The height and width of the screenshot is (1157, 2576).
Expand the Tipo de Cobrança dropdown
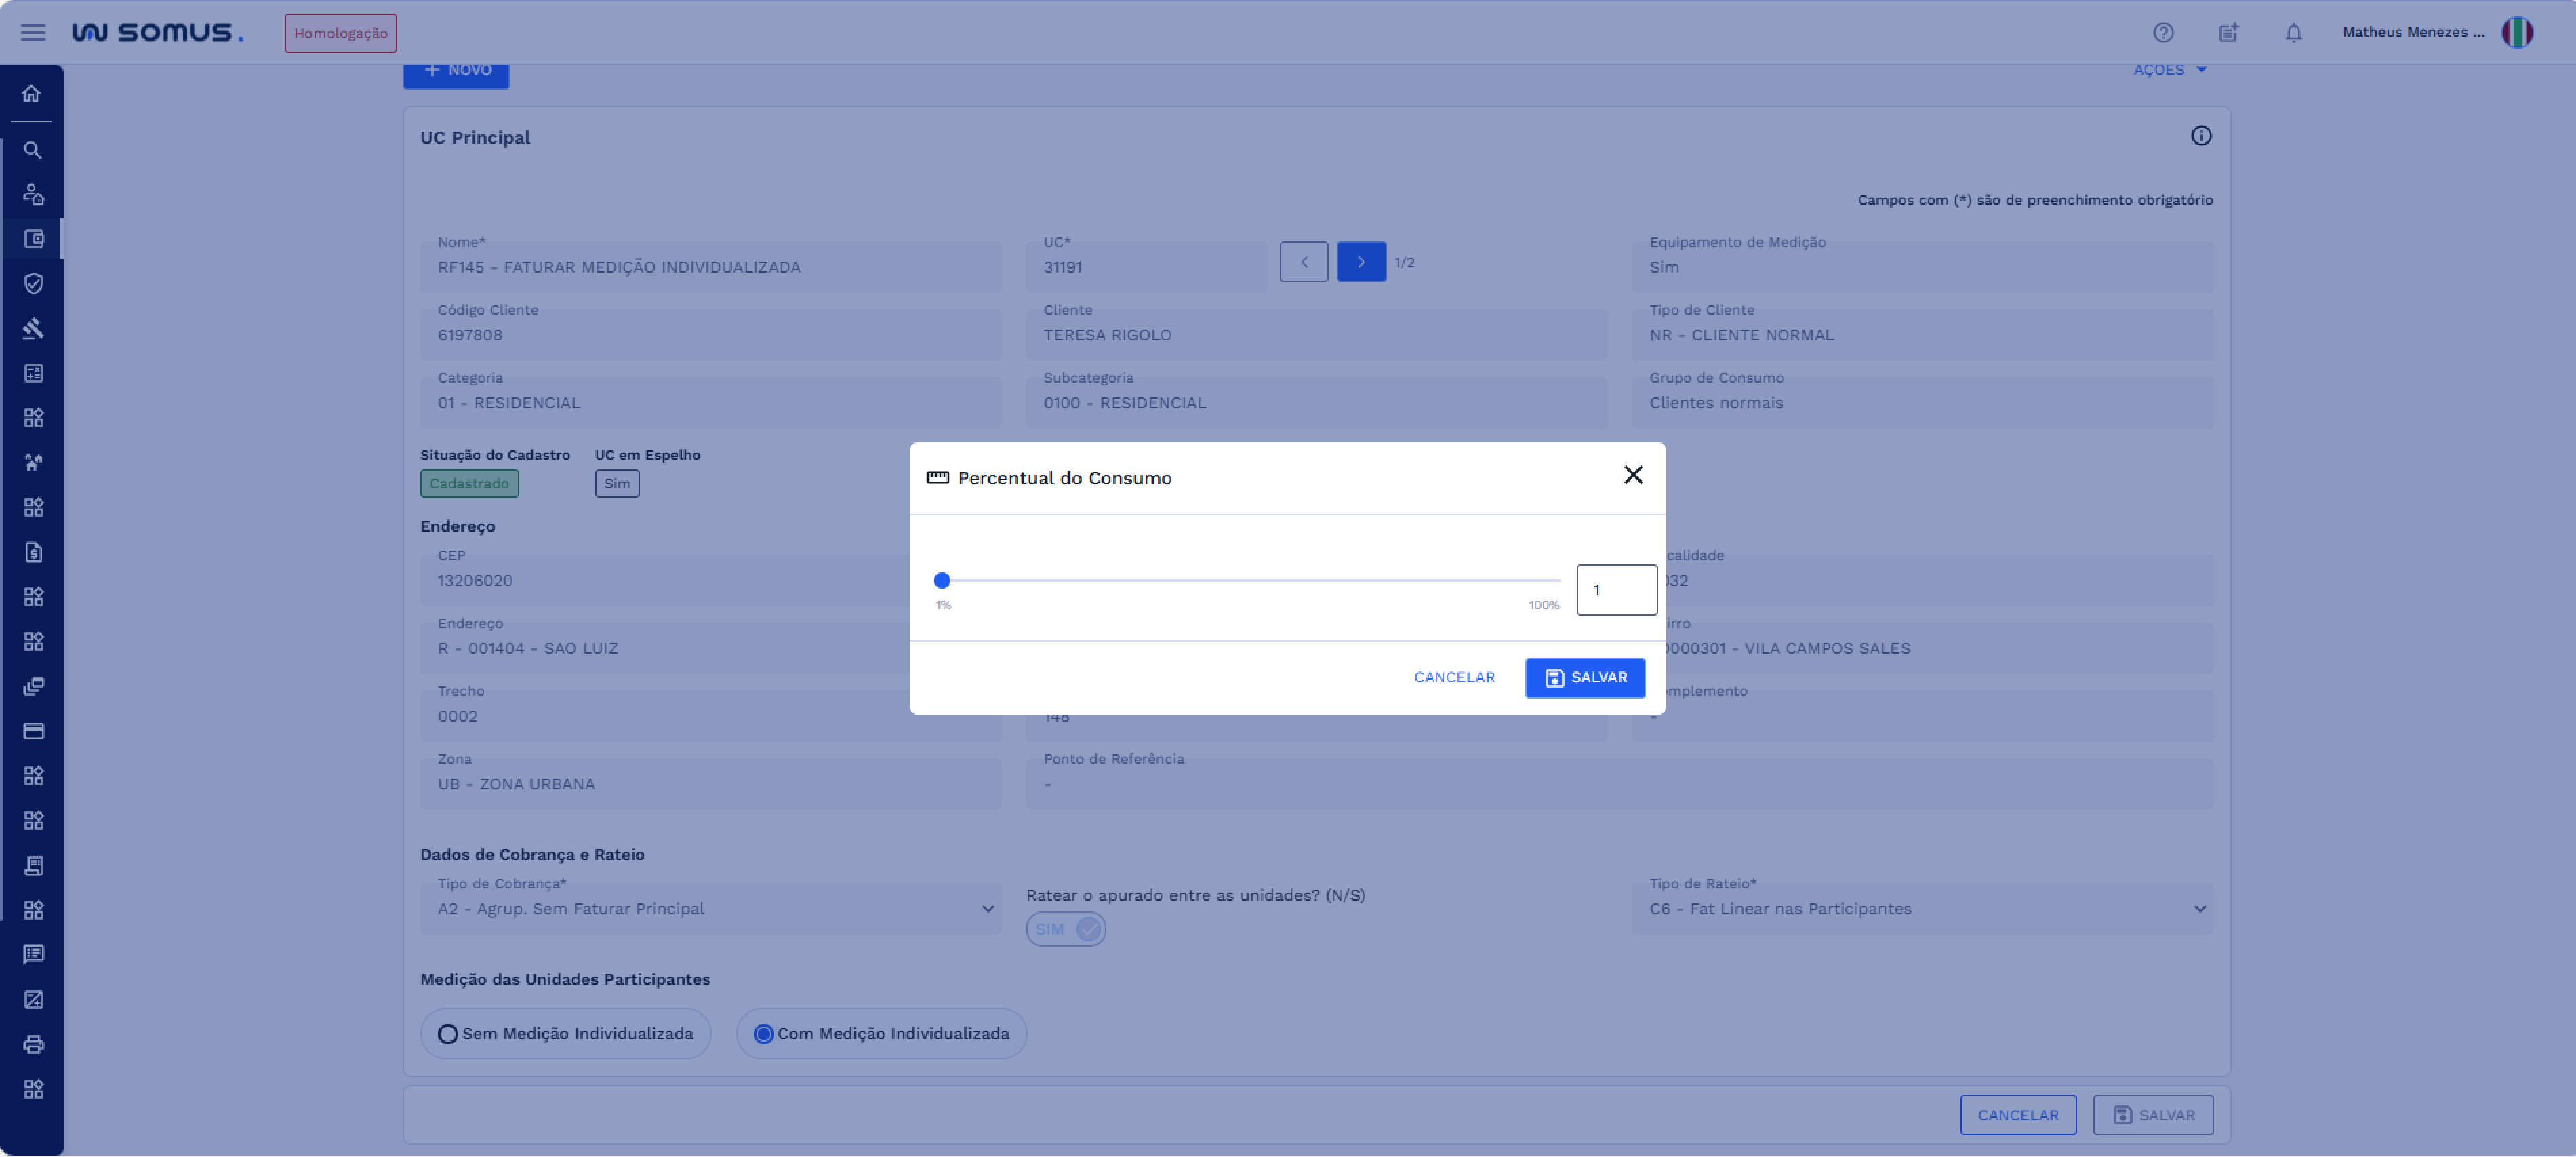click(710, 909)
